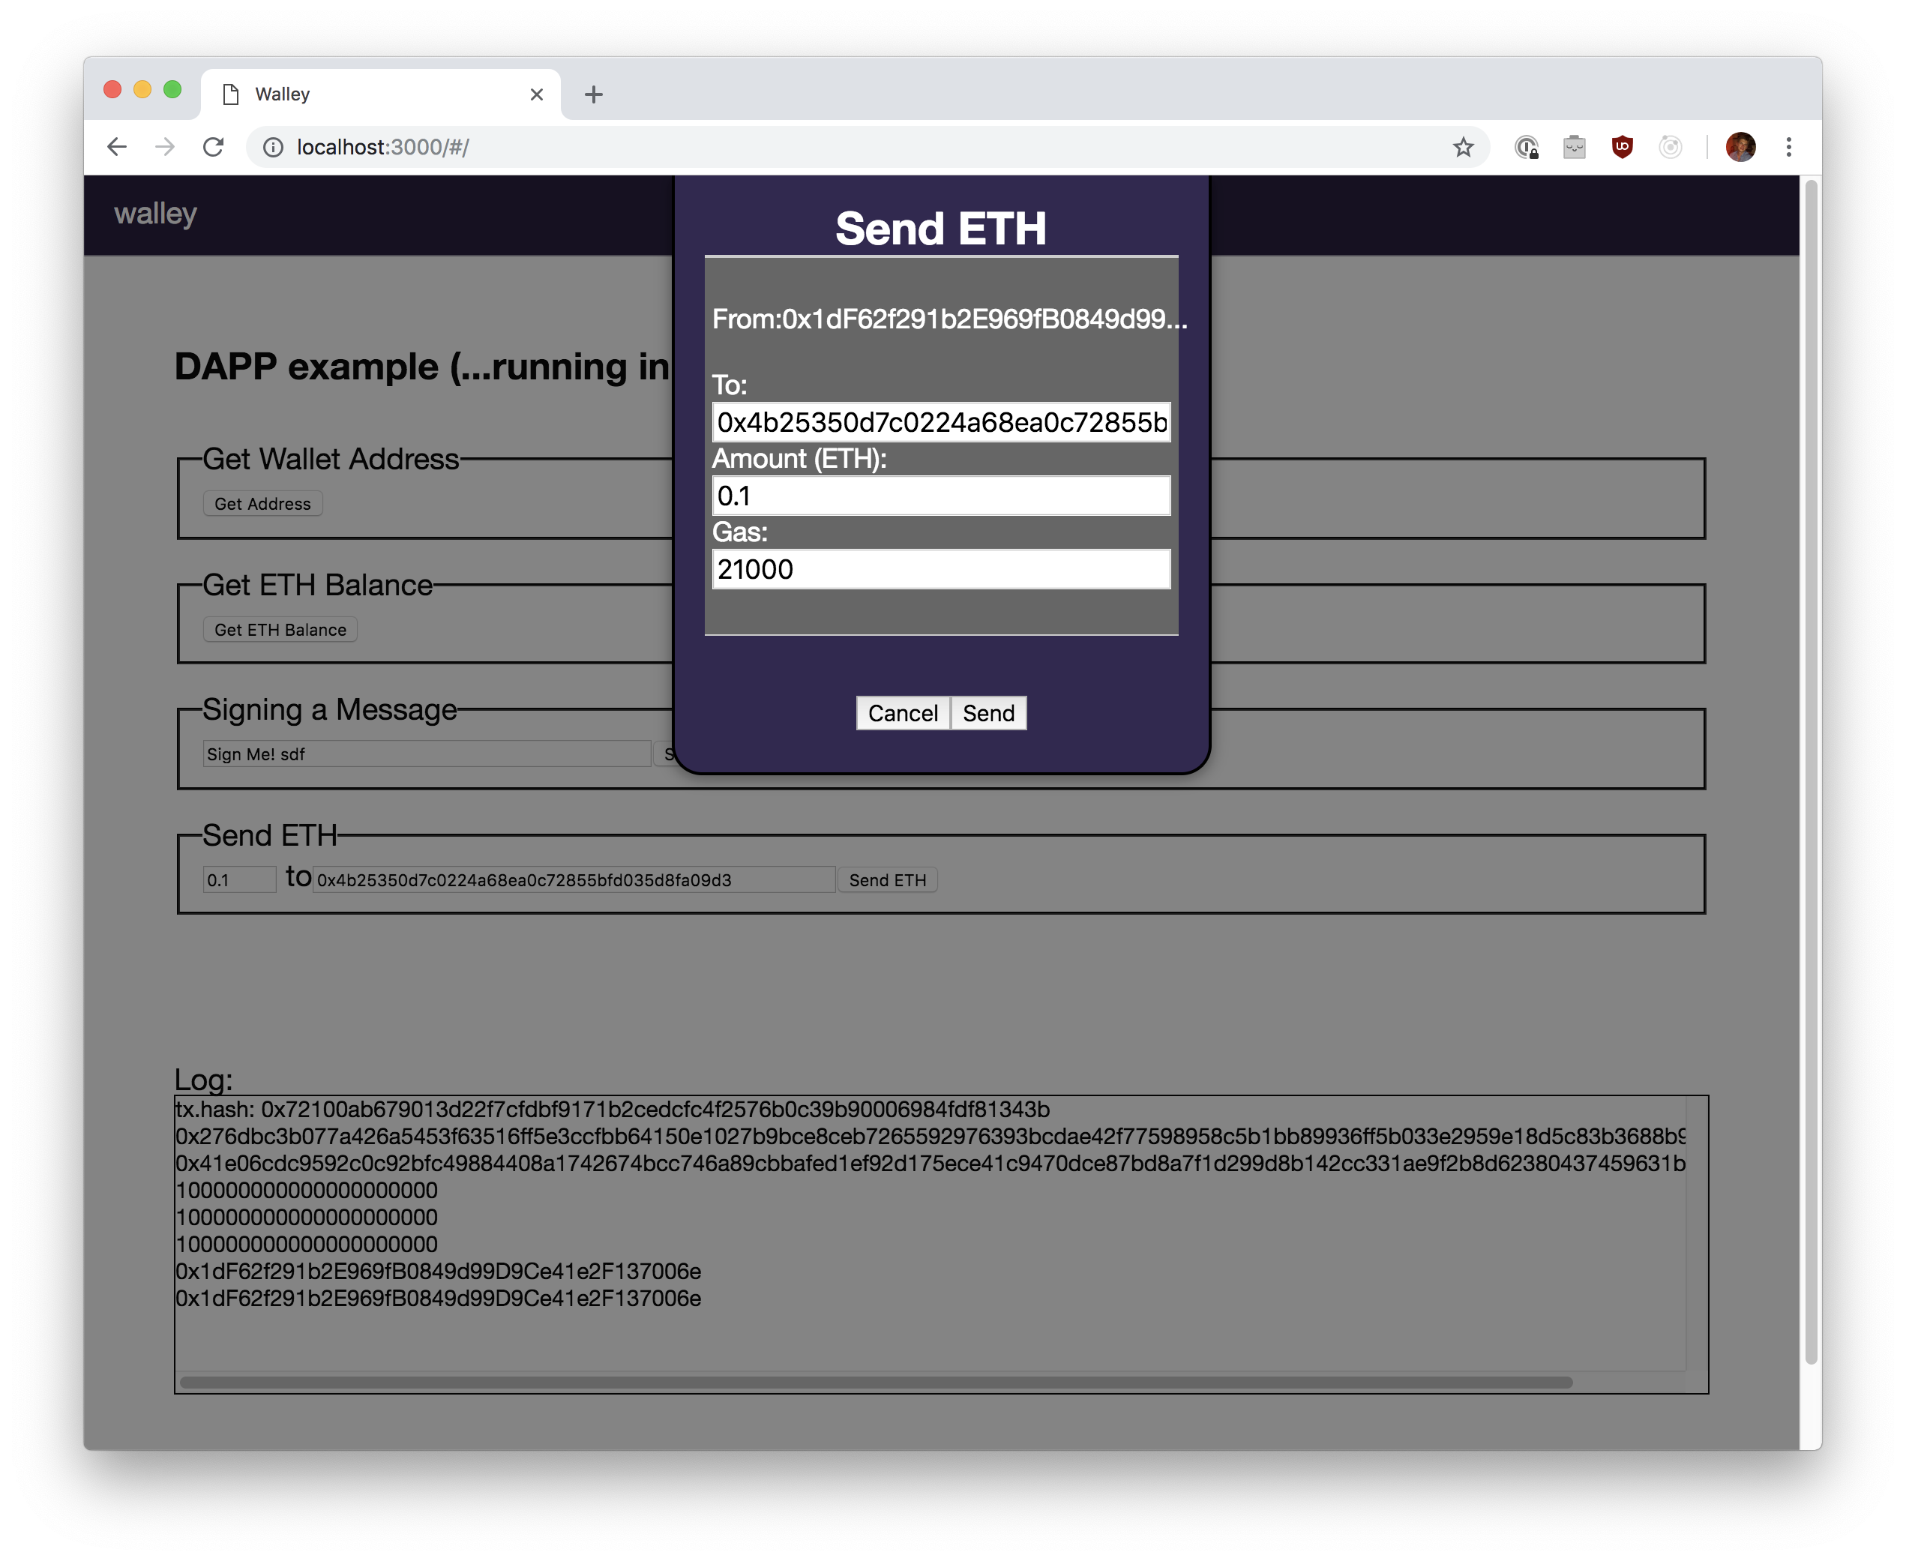Image resolution: width=1906 pixels, height=1561 pixels.
Task: Click the To address field in dialog
Action: pos(940,423)
